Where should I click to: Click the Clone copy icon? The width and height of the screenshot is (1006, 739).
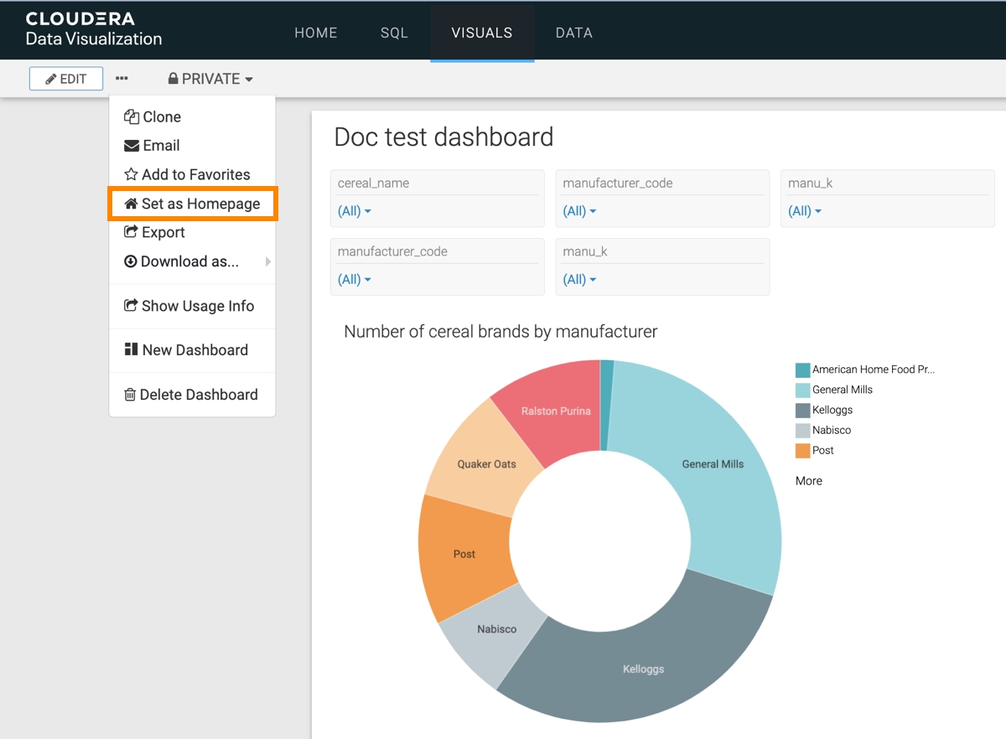click(131, 117)
